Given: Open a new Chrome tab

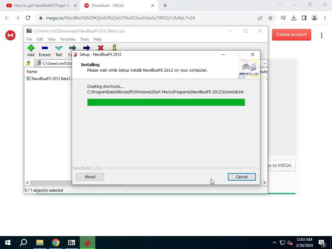Looking at the screenshot, I should pos(165,6).
